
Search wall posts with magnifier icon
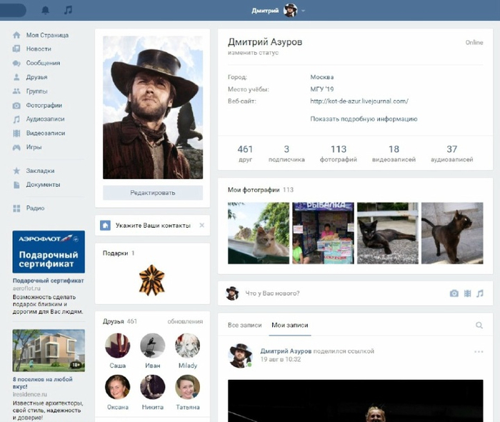[x=479, y=326]
